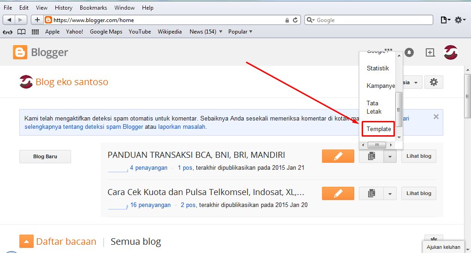The height and width of the screenshot is (253, 471).
Task: Click the Blog Baru button
Action: coord(45,156)
